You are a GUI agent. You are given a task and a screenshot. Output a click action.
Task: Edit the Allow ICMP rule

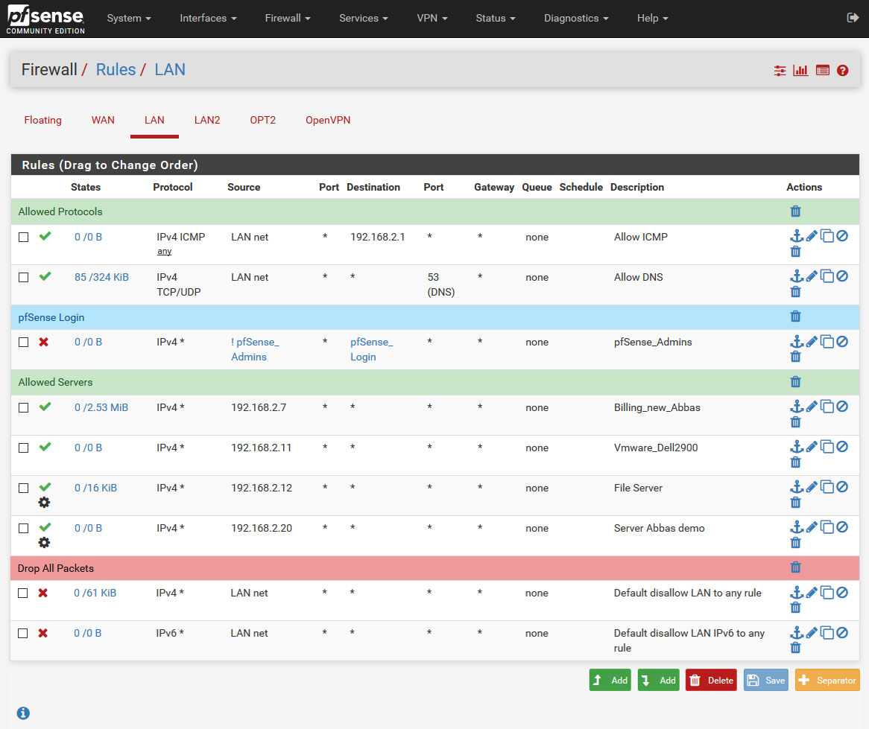812,236
